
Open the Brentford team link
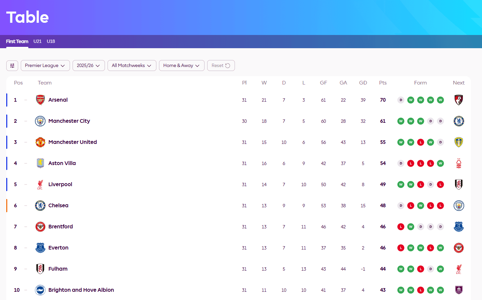61,226
